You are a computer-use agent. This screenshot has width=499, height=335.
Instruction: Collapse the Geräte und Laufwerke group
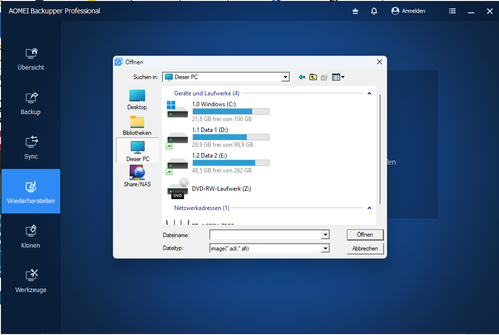coord(369,93)
